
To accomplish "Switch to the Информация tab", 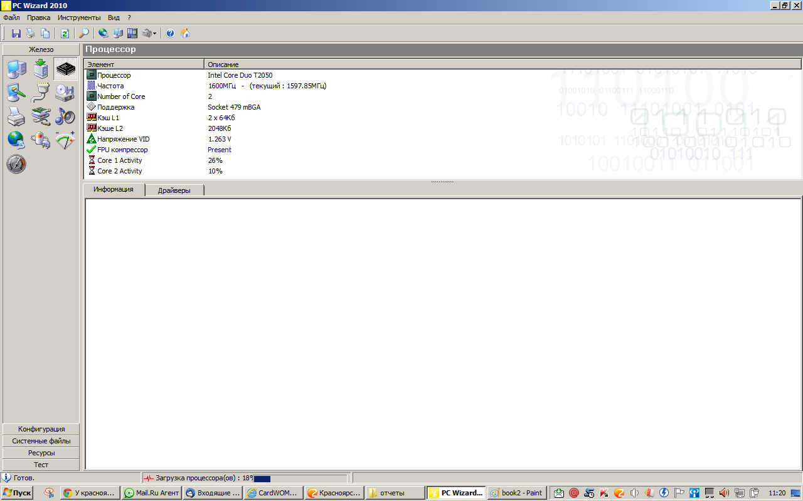I will [114, 190].
